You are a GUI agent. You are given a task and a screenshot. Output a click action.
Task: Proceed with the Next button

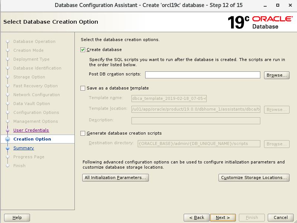pyautogui.click(x=223, y=217)
